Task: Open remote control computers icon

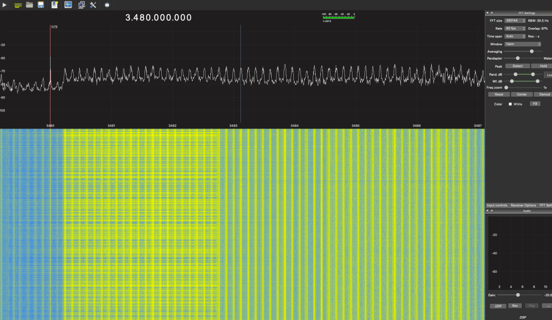Action: click(81, 5)
